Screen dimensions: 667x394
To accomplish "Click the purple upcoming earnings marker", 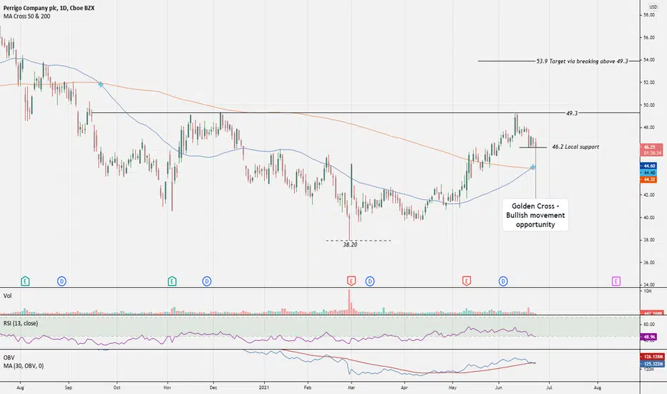I will (x=616, y=281).
